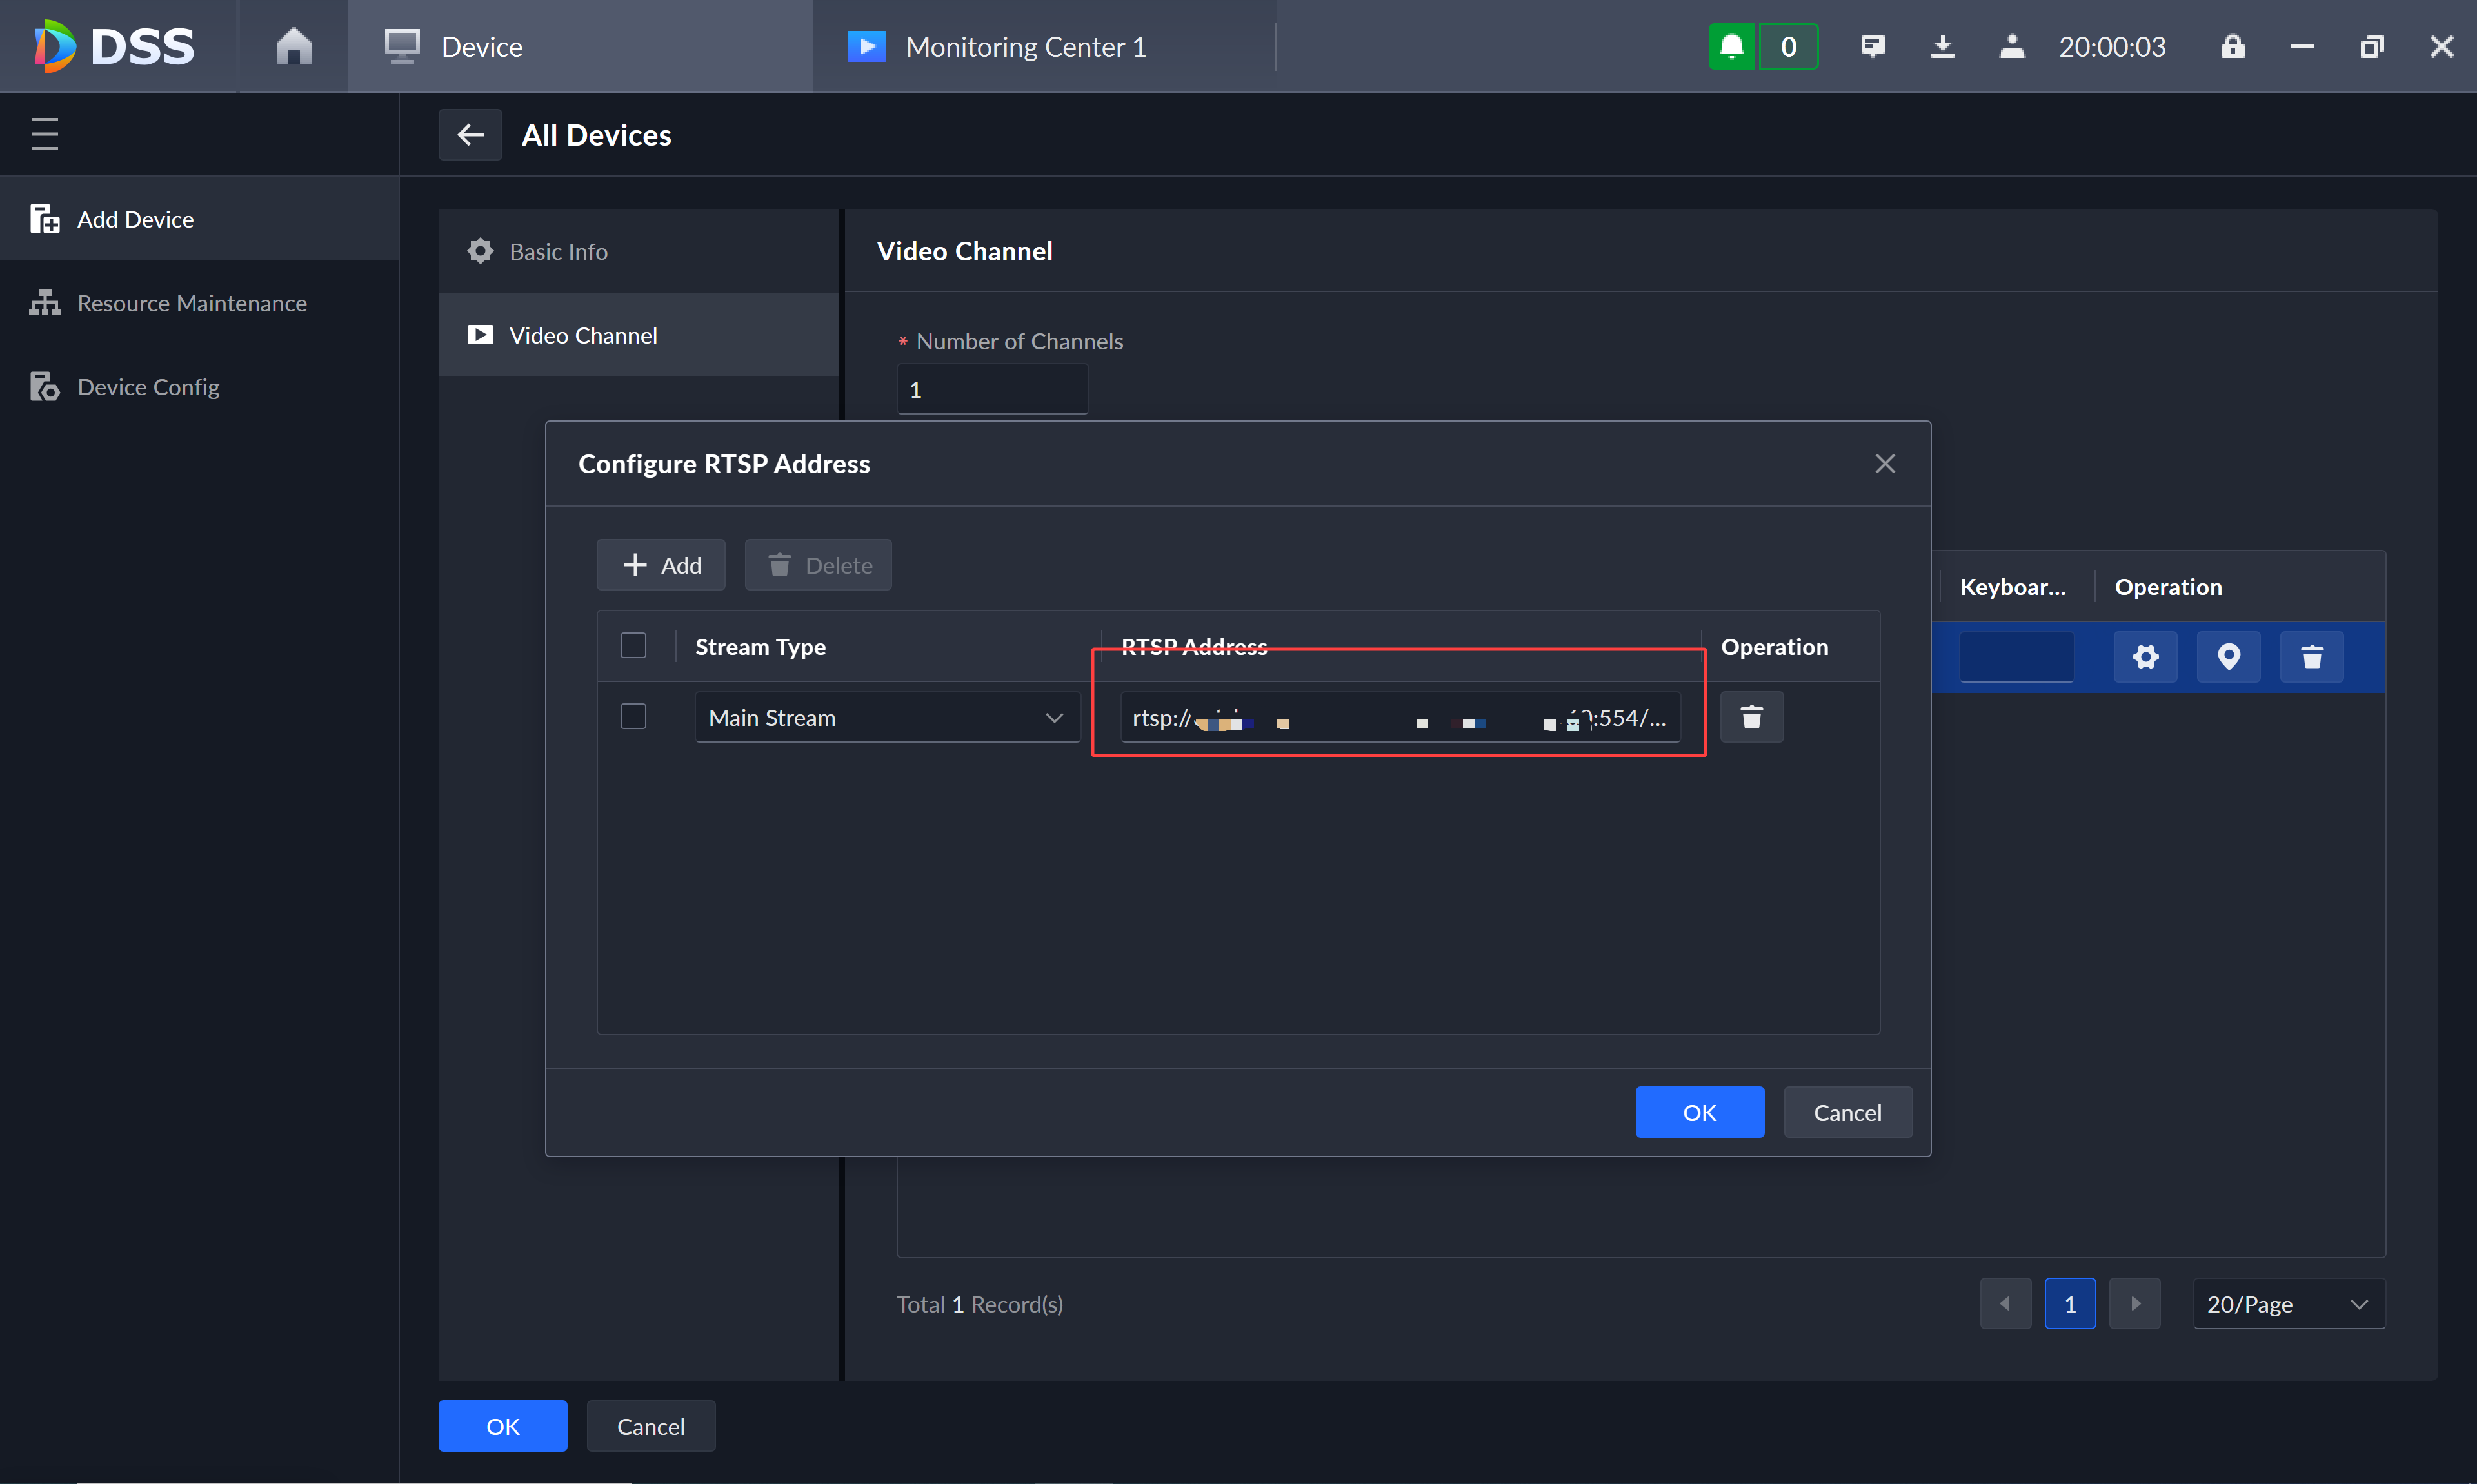The height and width of the screenshot is (1484, 2477).
Task: Click the RTSP address input field
Action: point(1400,717)
